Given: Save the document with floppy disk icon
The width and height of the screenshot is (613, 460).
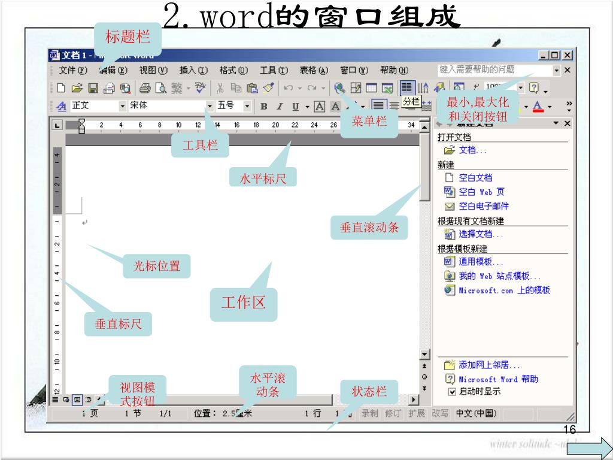Looking at the screenshot, I should (93, 88).
